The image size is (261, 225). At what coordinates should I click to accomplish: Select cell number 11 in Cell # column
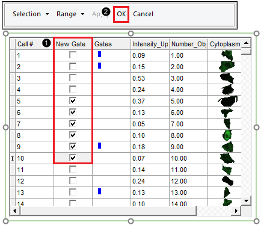pyautogui.click(x=20, y=170)
